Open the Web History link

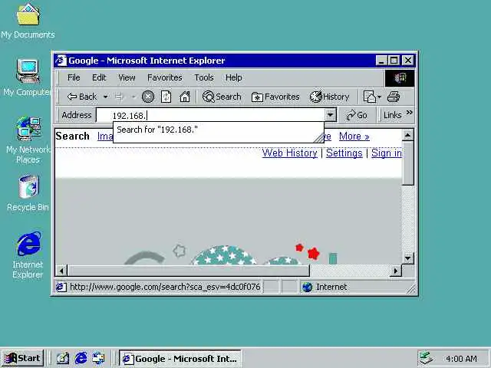290,153
